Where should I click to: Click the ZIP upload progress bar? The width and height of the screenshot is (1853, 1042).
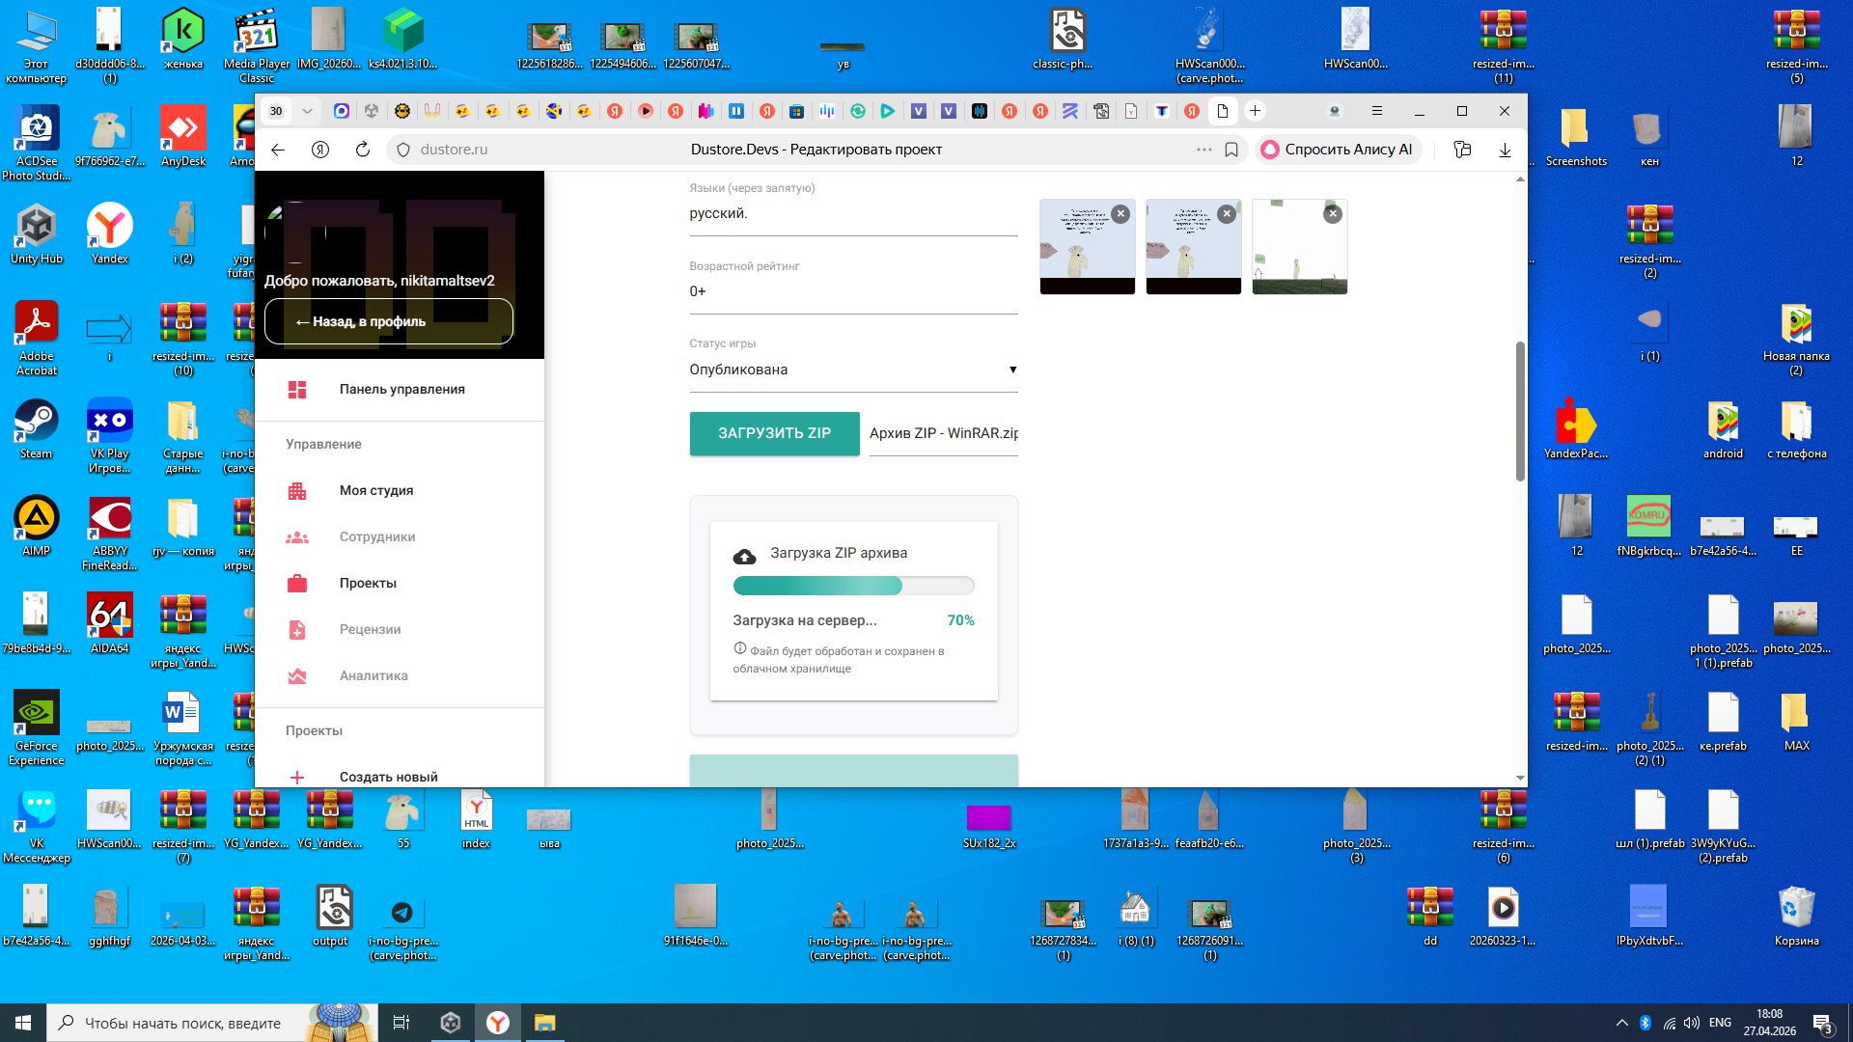pos(853,586)
